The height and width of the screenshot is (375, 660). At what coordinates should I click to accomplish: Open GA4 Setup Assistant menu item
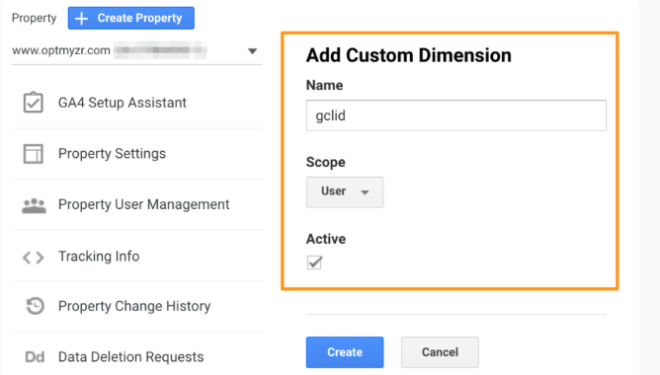[x=123, y=103]
